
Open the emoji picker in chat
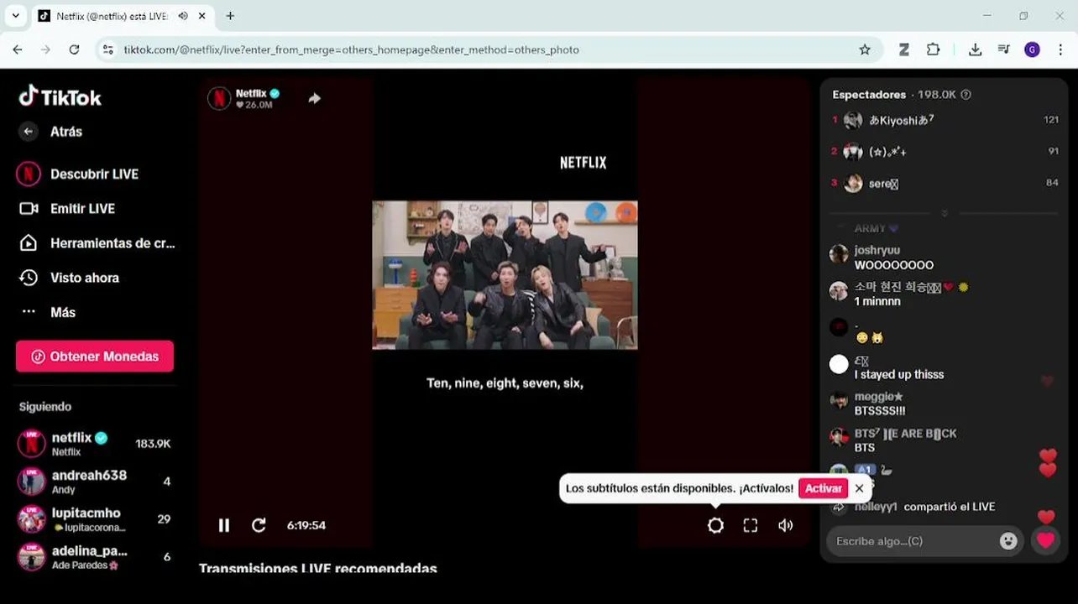click(x=1008, y=541)
